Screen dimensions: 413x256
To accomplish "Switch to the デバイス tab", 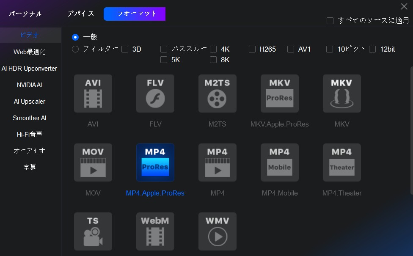I will pyautogui.click(x=80, y=14).
